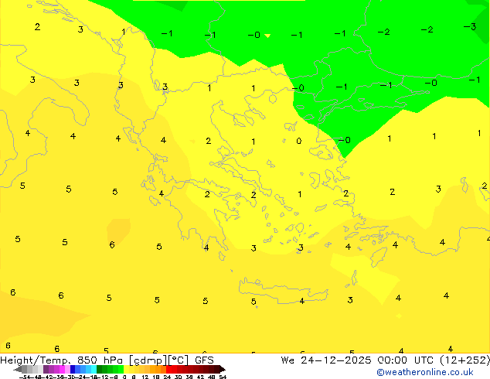Select the bright red legend swatch above 24
Viewport: 490px width, 379px height.
click(x=168, y=369)
